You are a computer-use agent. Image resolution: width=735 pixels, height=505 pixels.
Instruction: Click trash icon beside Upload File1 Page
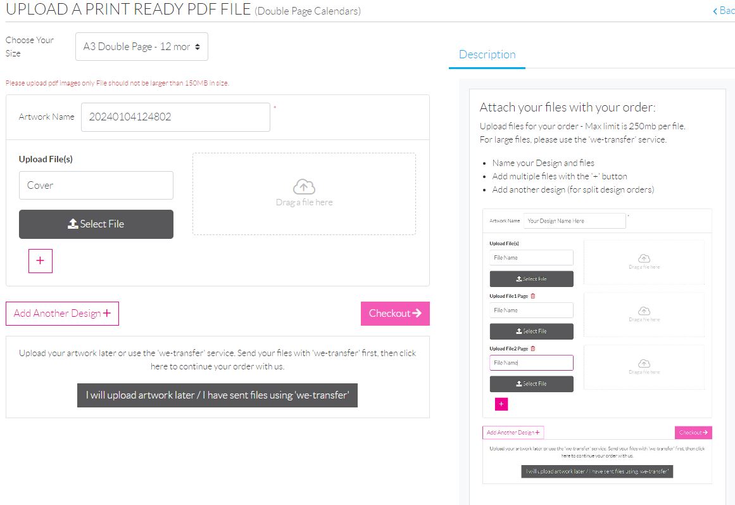coord(532,296)
